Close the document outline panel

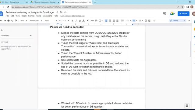(x=2, y=30)
